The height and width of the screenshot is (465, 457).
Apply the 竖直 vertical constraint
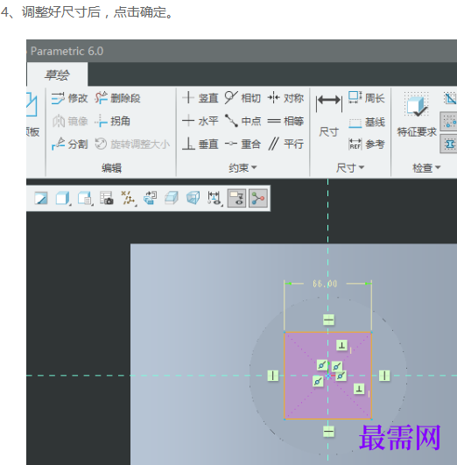(x=200, y=98)
